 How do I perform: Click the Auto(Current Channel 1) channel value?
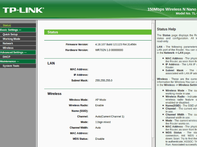pos(109,117)
